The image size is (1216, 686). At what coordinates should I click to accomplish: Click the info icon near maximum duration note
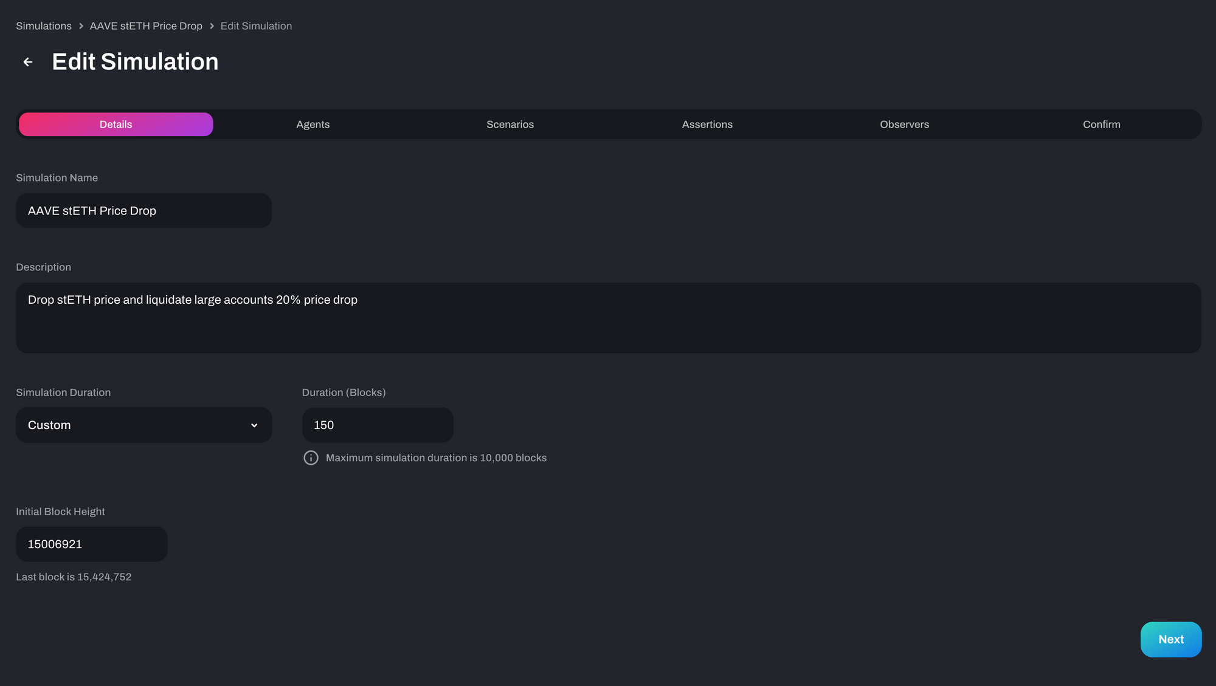tap(311, 458)
